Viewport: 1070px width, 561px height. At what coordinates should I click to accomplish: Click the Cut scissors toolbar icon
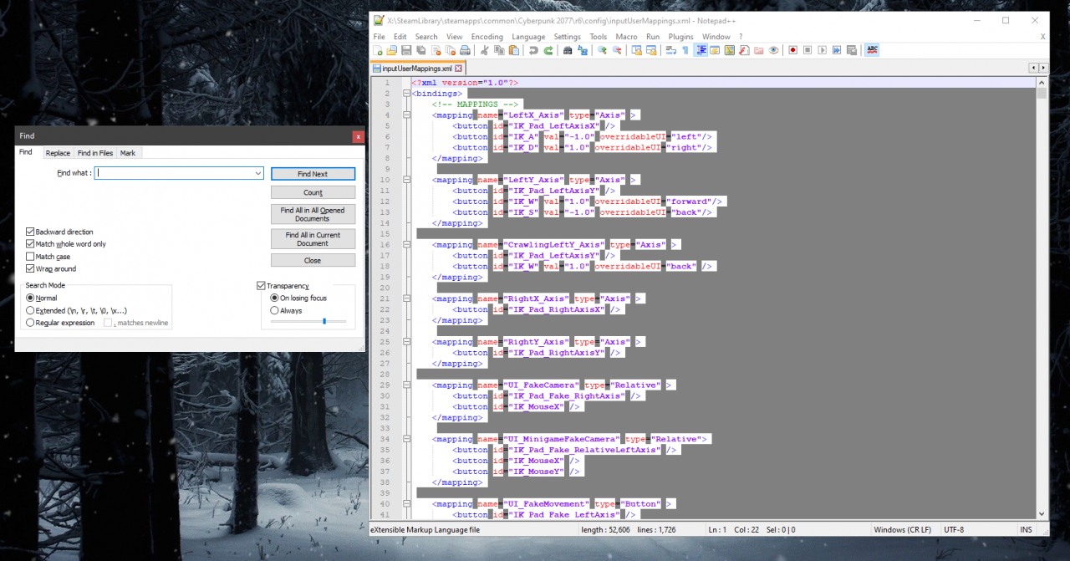[x=485, y=50]
